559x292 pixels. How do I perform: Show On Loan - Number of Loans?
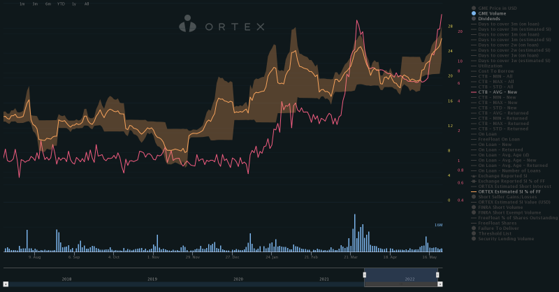[x=506, y=170]
